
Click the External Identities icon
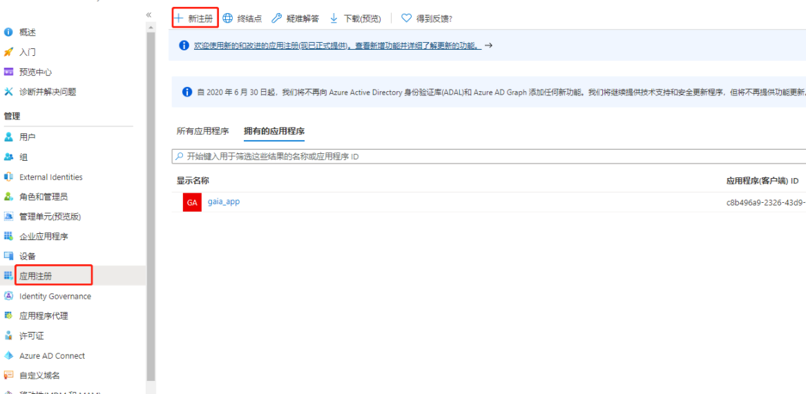[x=8, y=177]
